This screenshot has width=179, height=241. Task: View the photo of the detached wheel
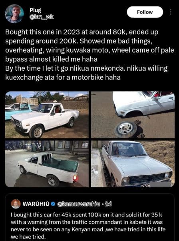coord(133,114)
